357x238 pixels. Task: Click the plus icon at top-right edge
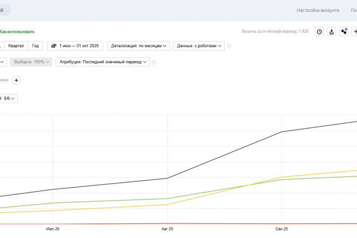tap(355, 32)
